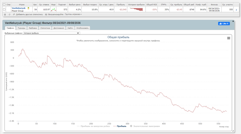Image resolution: width=241 pixels, height=134 pixels.
Task: Sort by Выбыл поздно column header
Action: pos(90,4)
